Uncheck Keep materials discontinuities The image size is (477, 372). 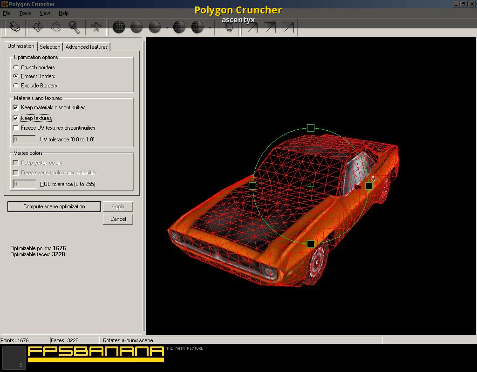point(16,107)
